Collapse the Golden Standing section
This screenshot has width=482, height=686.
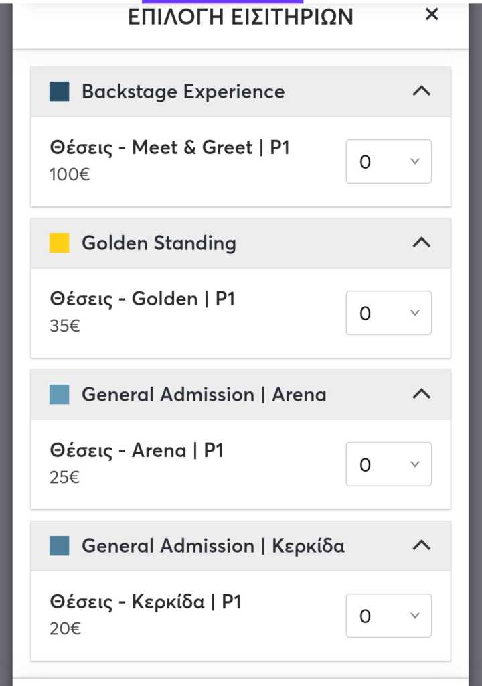pyautogui.click(x=421, y=243)
